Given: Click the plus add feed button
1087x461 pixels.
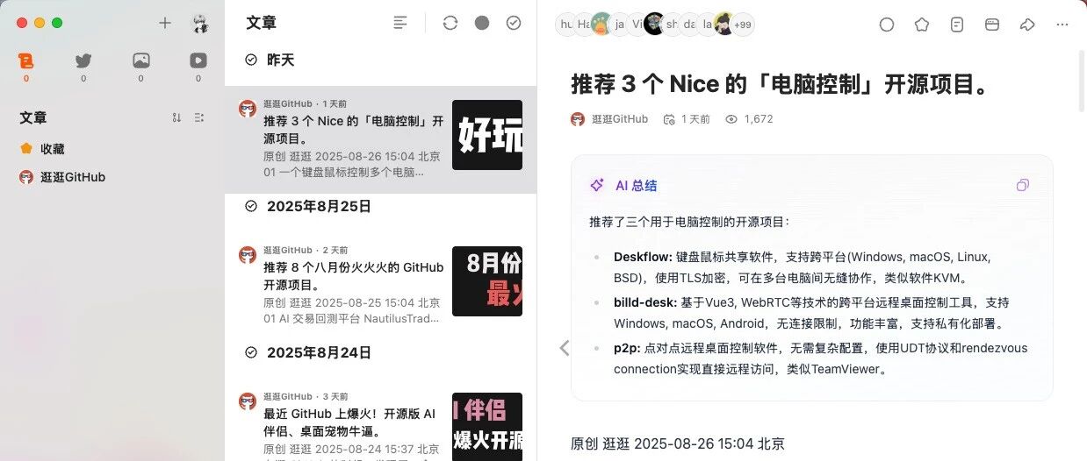Looking at the screenshot, I should click(165, 23).
